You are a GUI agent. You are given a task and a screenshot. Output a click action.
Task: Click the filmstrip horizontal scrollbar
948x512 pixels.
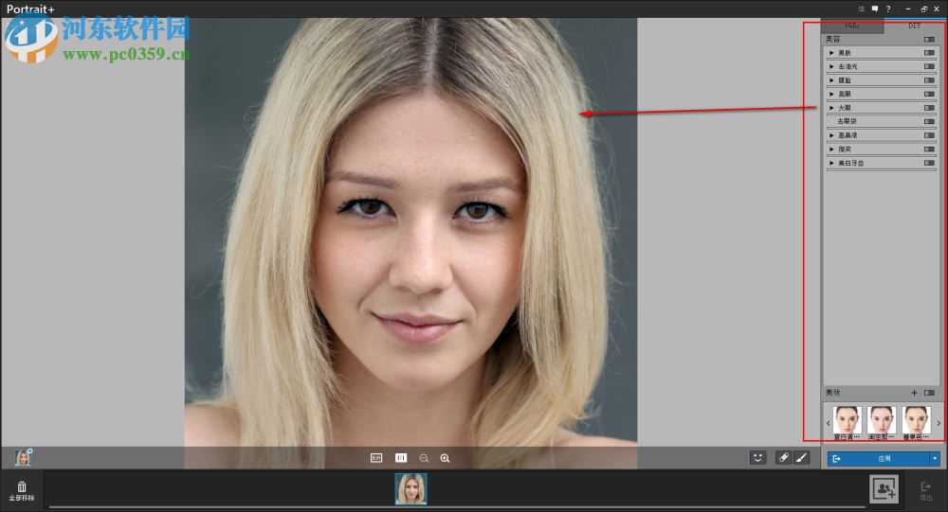click(x=457, y=507)
